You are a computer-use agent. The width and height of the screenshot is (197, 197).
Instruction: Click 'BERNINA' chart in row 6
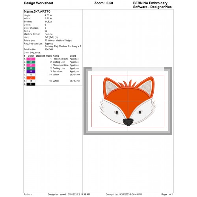point(75,75)
